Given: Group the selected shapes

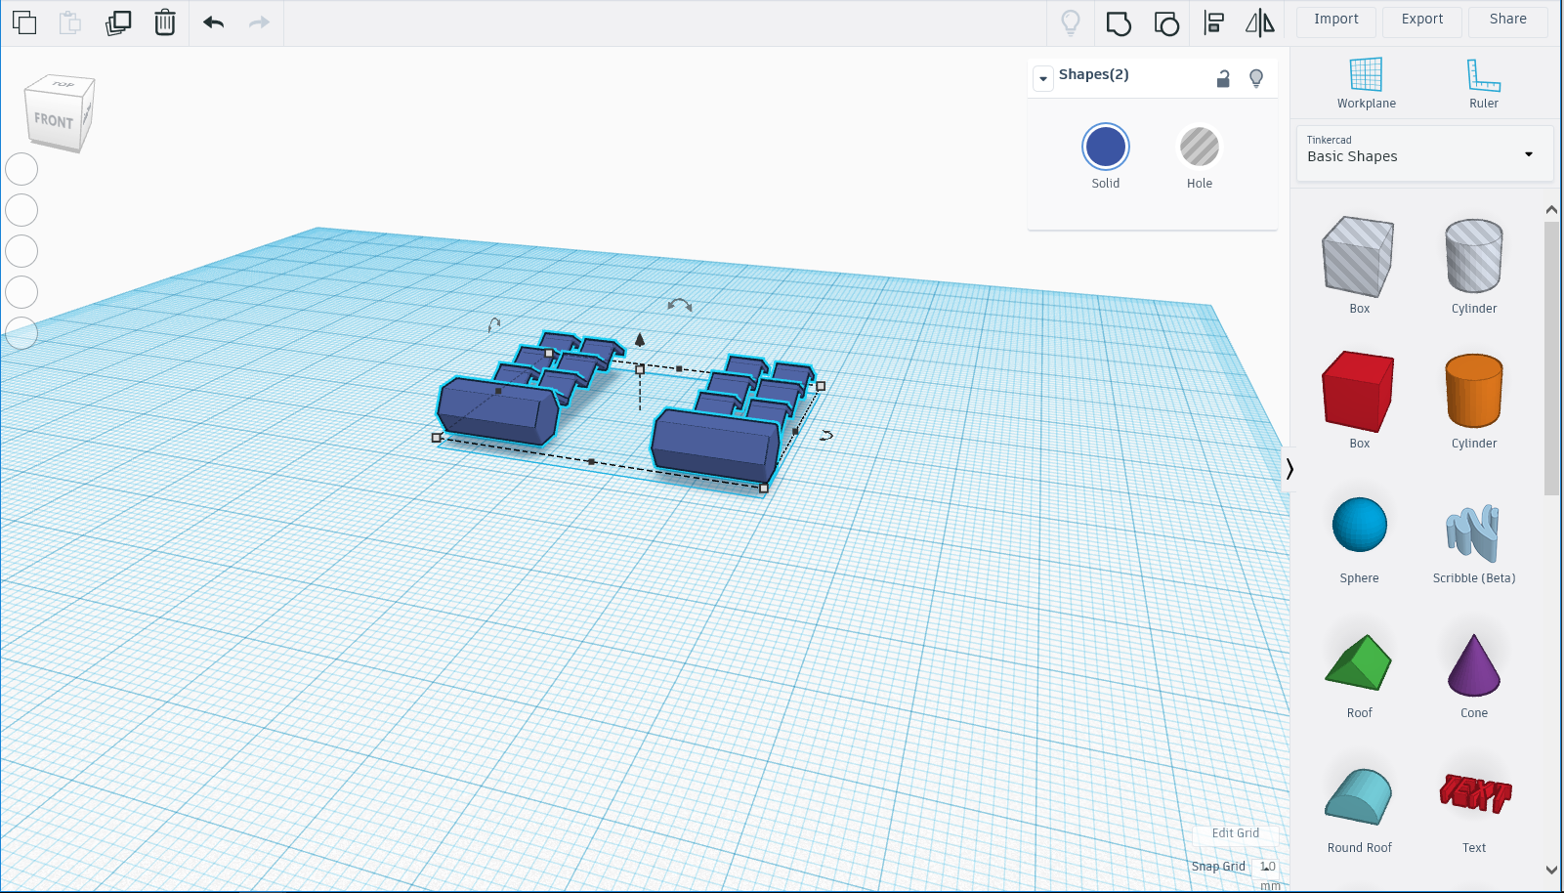Looking at the screenshot, I should pyautogui.click(x=1118, y=22).
